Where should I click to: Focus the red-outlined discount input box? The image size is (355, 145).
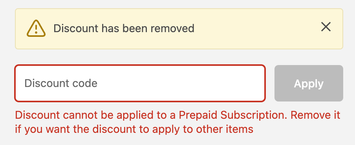pos(140,83)
